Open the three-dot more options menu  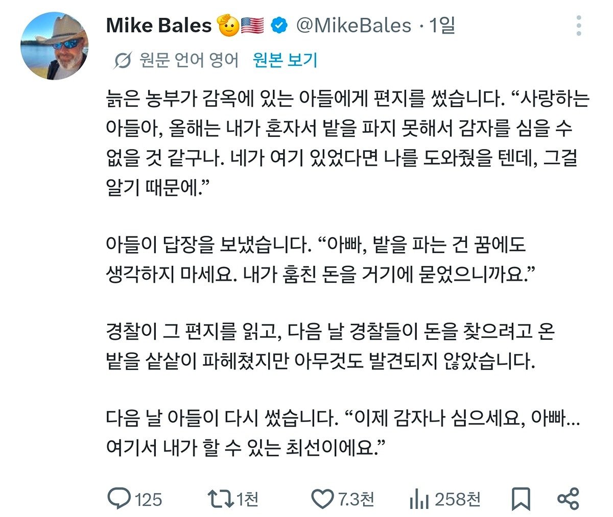coord(579,26)
